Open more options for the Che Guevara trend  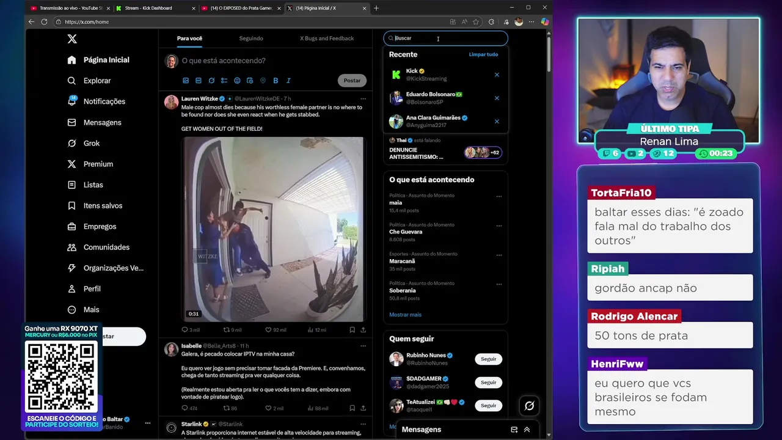[x=499, y=226]
